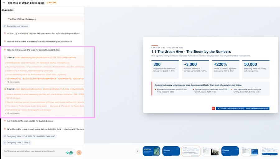Open 'OPUS Würzburg | Institut für Geographie' result

click(x=29, y=110)
